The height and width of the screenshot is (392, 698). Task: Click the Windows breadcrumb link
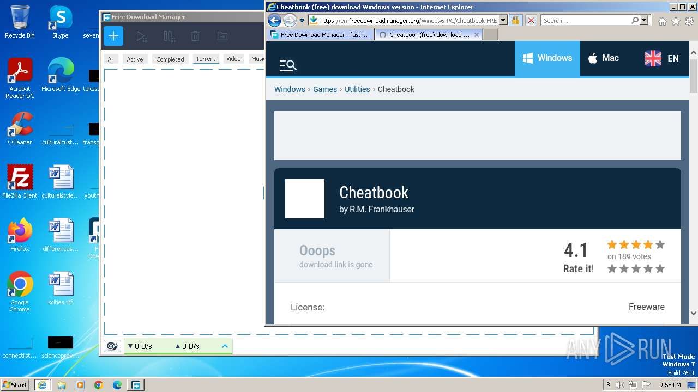(x=290, y=89)
